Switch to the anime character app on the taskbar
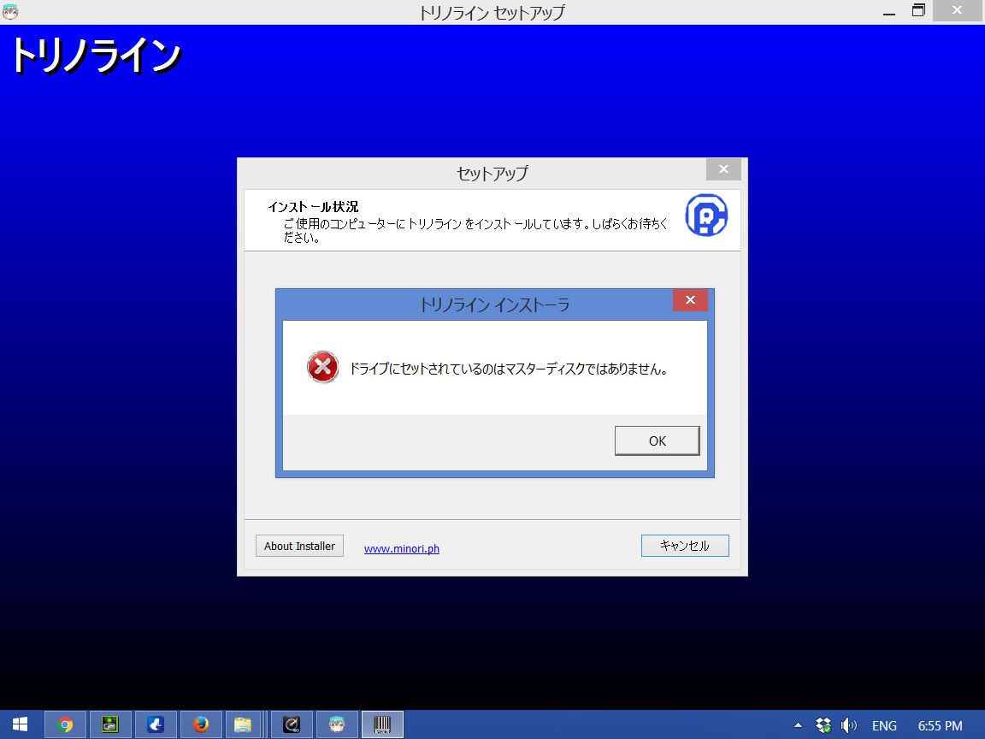 [337, 724]
